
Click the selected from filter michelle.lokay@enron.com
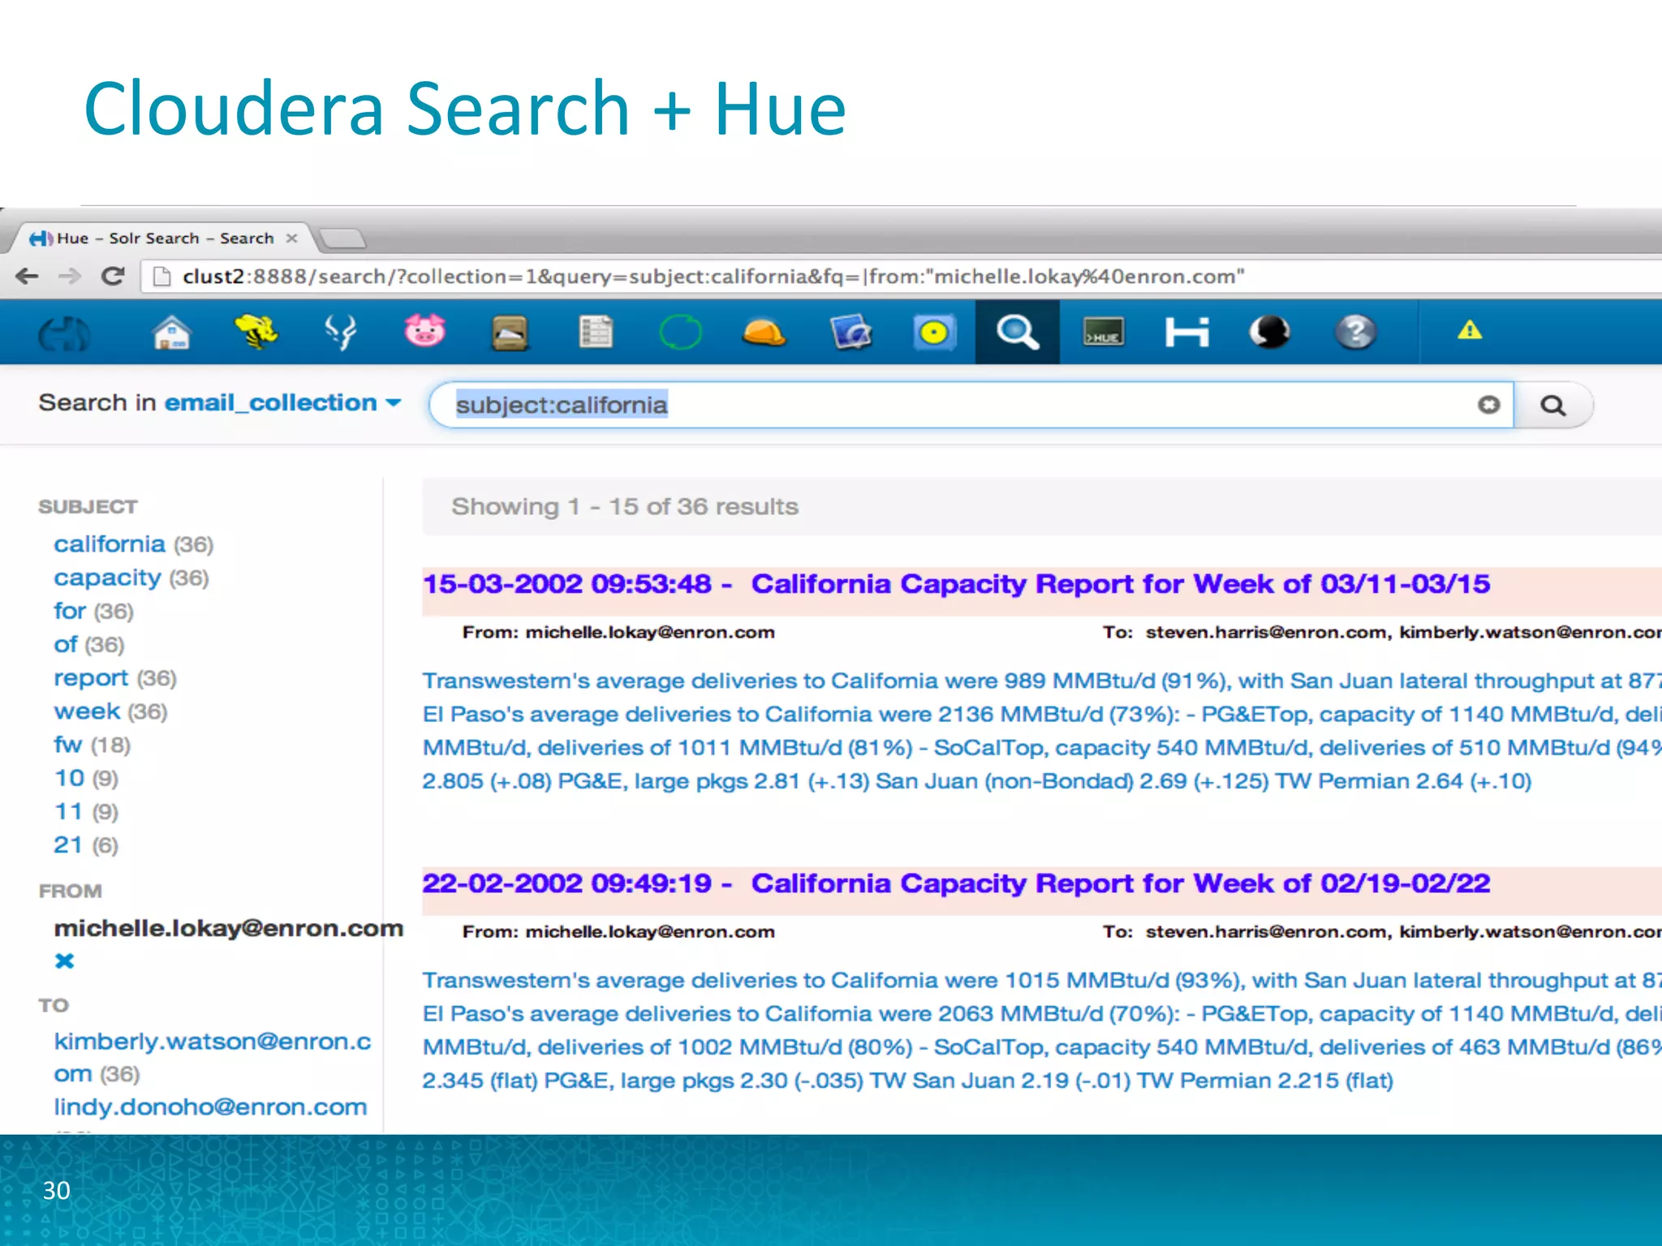pyautogui.click(x=229, y=929)
